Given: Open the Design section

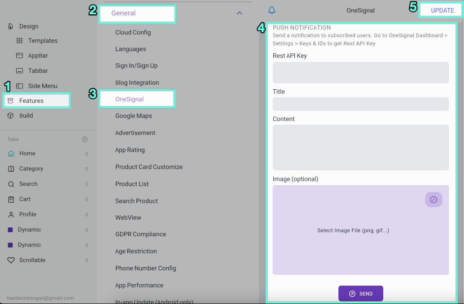Looking at the screenshot, I should pos(29,26).
